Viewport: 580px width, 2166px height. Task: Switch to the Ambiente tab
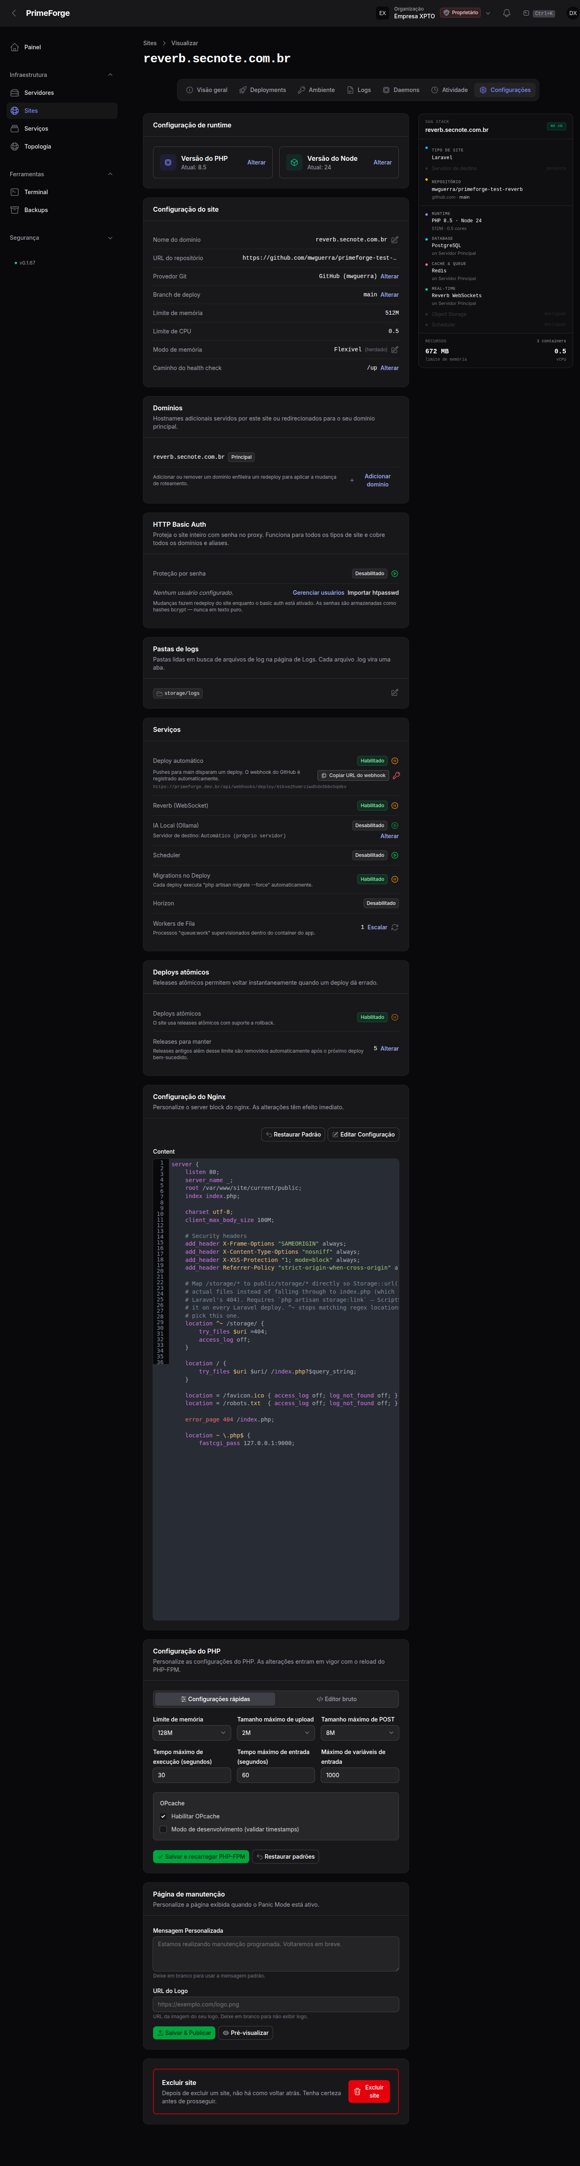pos(316,90)
